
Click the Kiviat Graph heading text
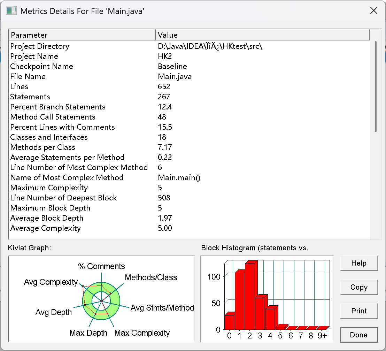(x=30, y=248)
